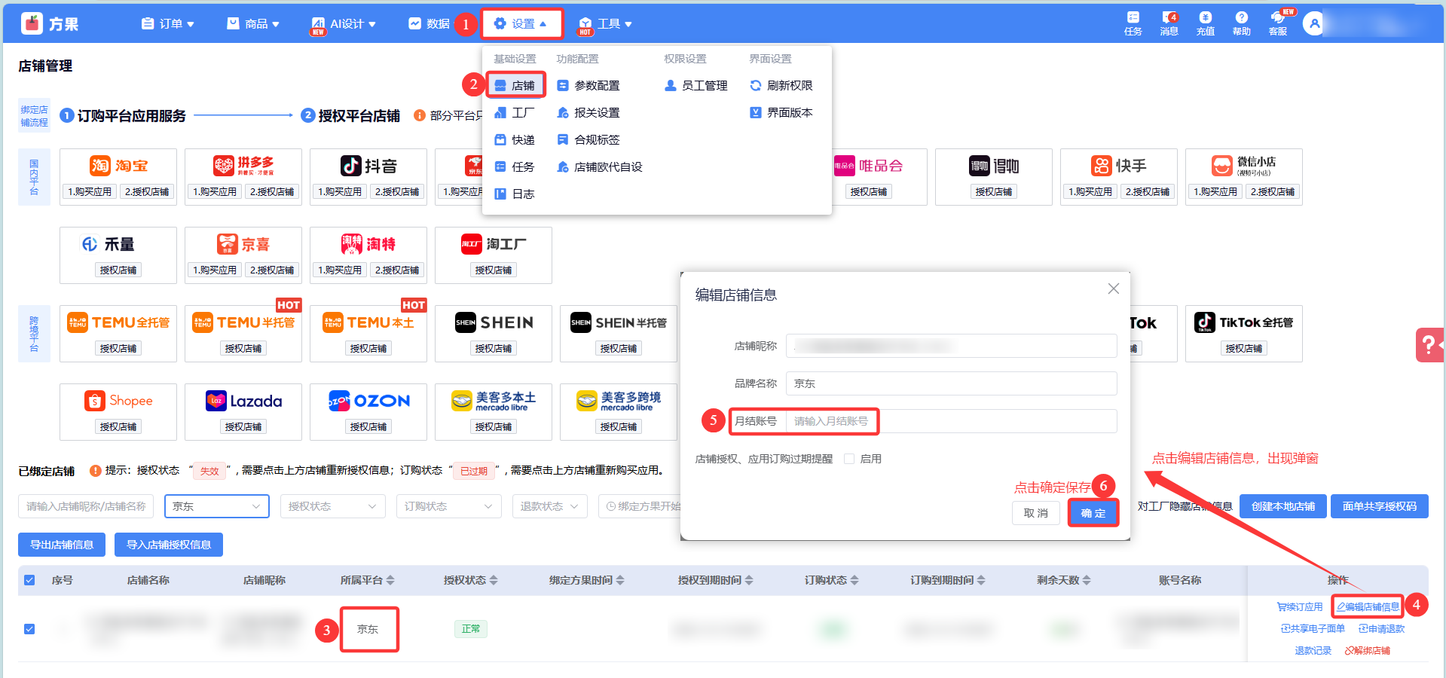This screenshot has width=1446, height=678.
Task: Collapse the 设置 menu in top navigation
Action: (521, 24)
